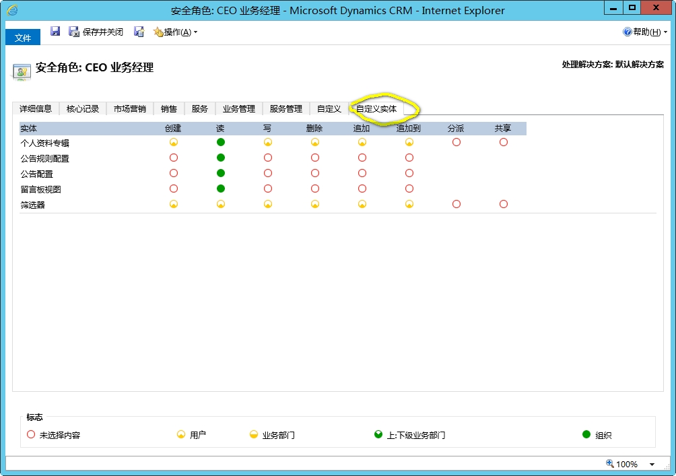Toggle 删除 privilege for 个人资料专辑
Screen dimensions: 676x476
tap(315, 142)
